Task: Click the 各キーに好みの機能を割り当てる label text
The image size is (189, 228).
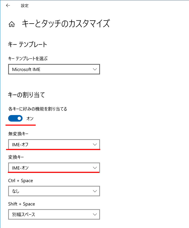Action: [37, 109]
